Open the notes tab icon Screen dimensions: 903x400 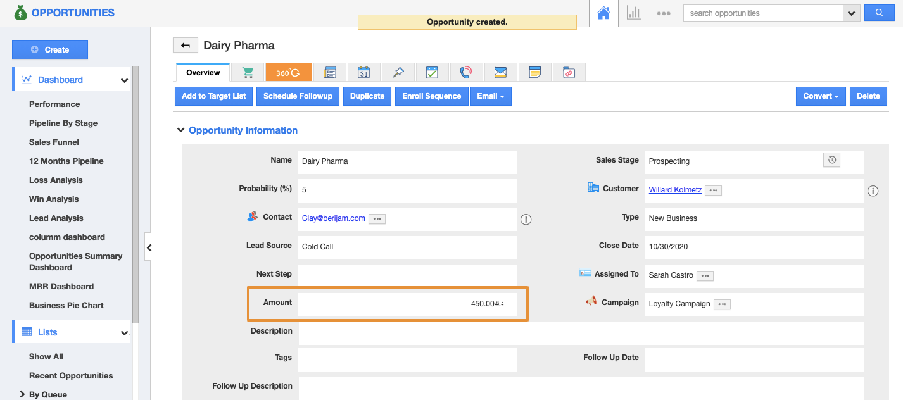[x=534, y=73]
